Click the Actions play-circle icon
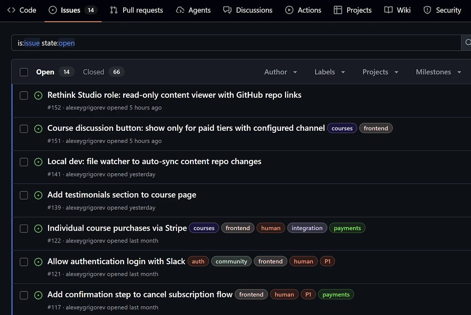 pos(289,10)
